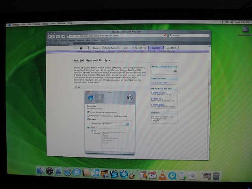
Task: Toggle SF Giants Schedule calendar checkbox
Action: pyautogui.click(x=103, y=138)
